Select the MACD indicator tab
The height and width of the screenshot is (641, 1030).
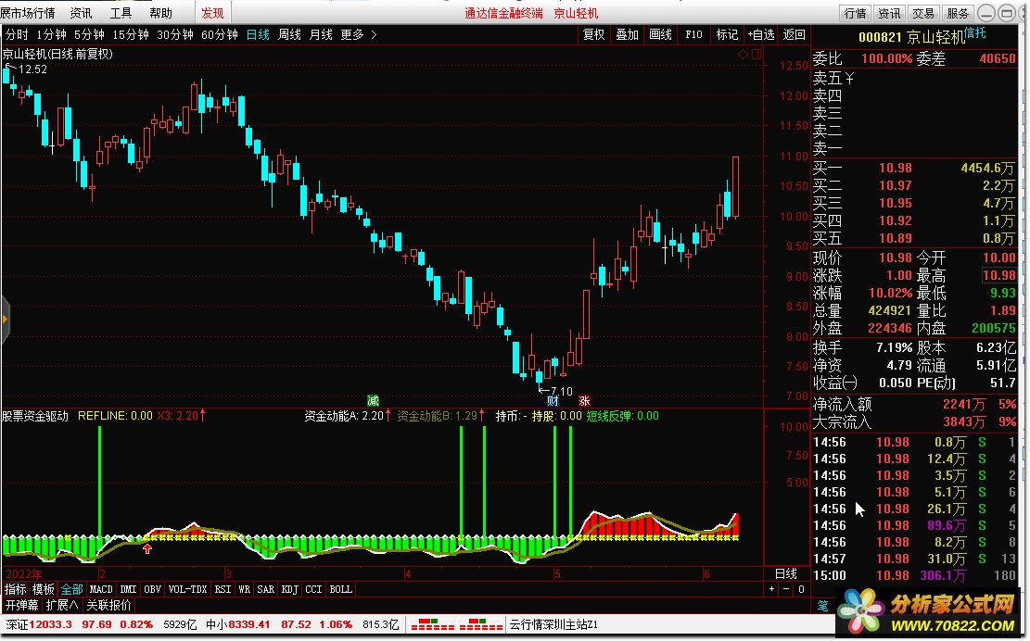click(x=101, y=589)
